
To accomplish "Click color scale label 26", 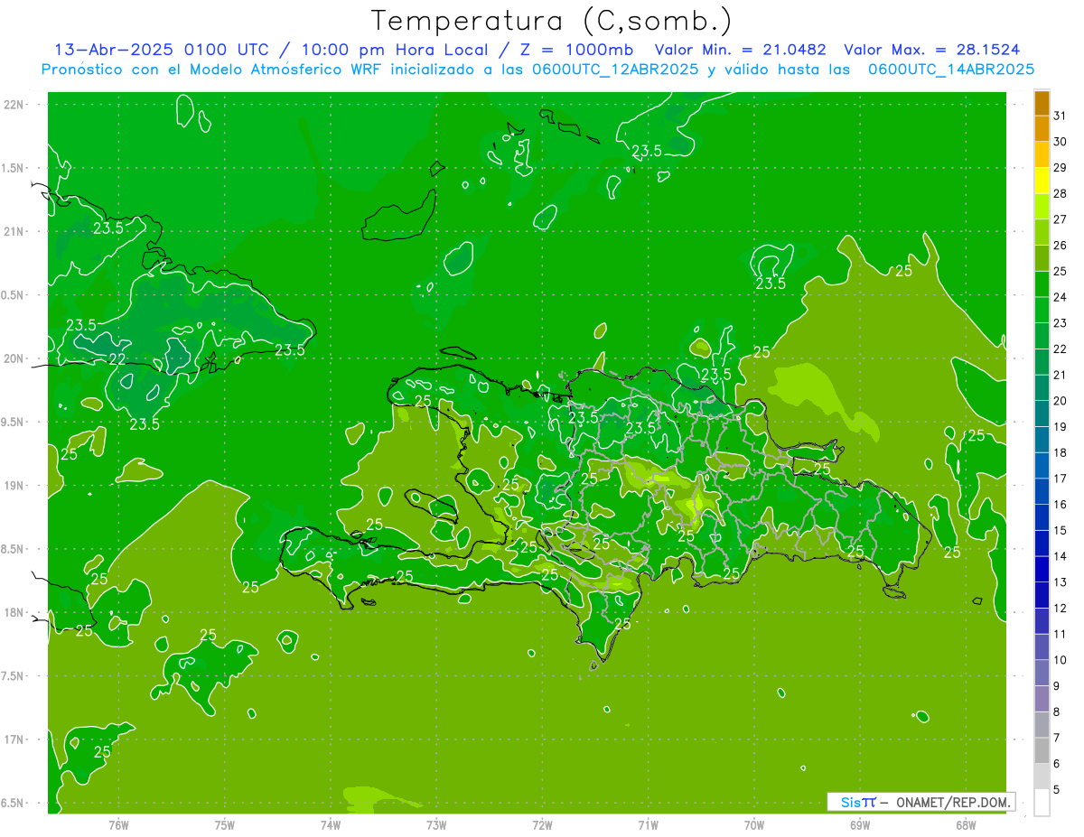I will 1060,246.
